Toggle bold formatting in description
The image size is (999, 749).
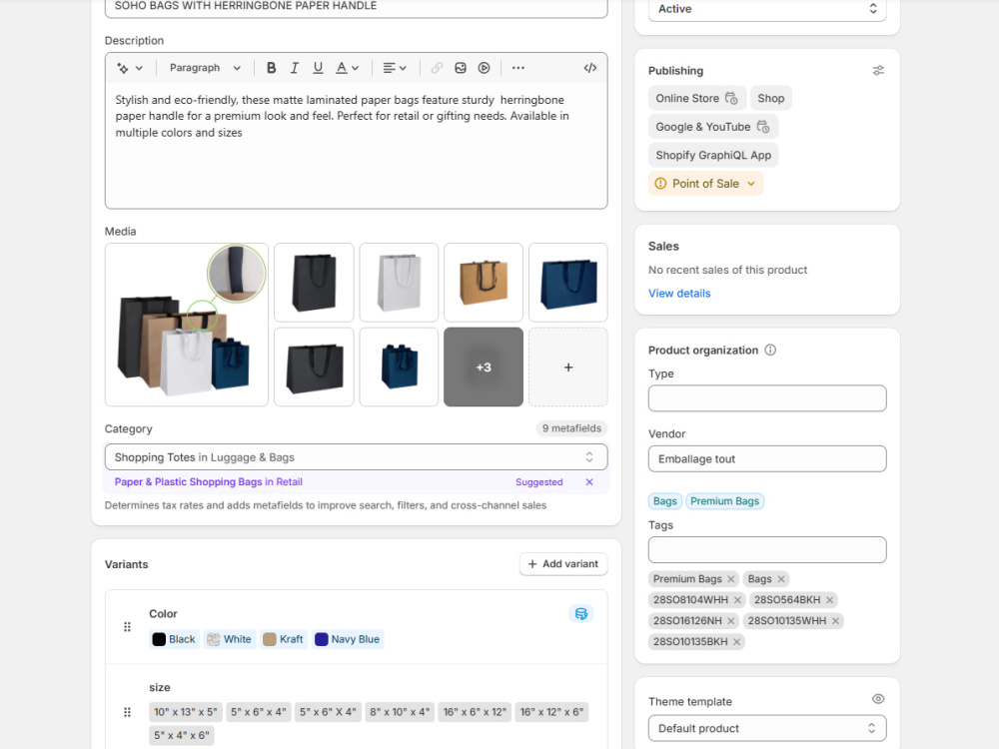(x=272, y=68)
